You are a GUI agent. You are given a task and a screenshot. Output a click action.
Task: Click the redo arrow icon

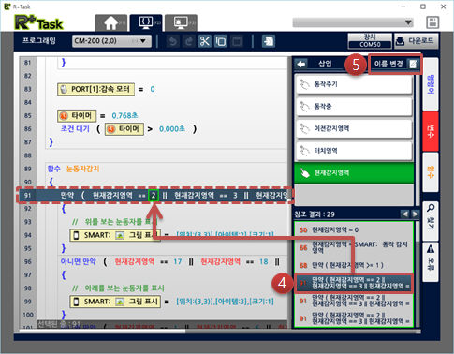tap(188, 41)
